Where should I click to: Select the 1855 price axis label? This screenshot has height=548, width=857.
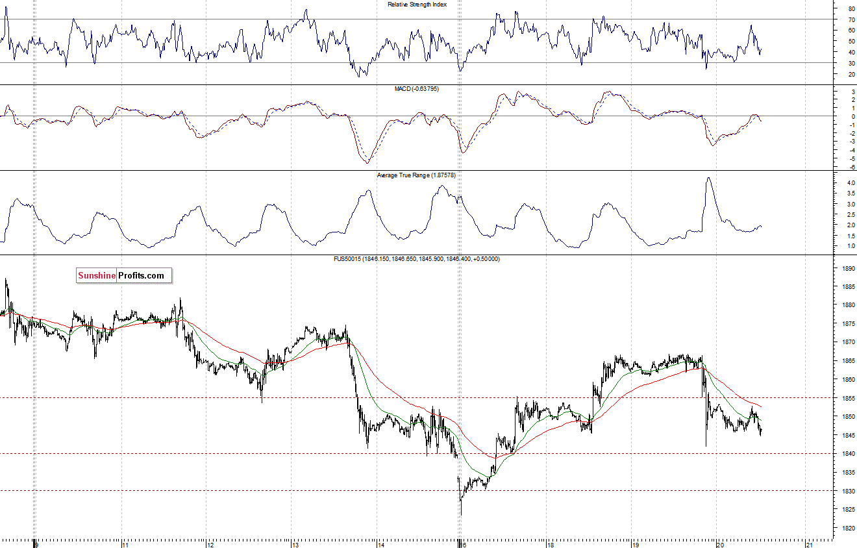click(x=847, y=398)
